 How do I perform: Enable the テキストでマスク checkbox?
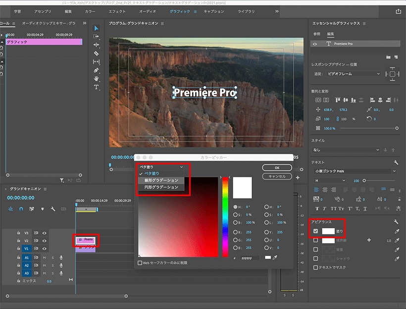[x=315, y=267]
